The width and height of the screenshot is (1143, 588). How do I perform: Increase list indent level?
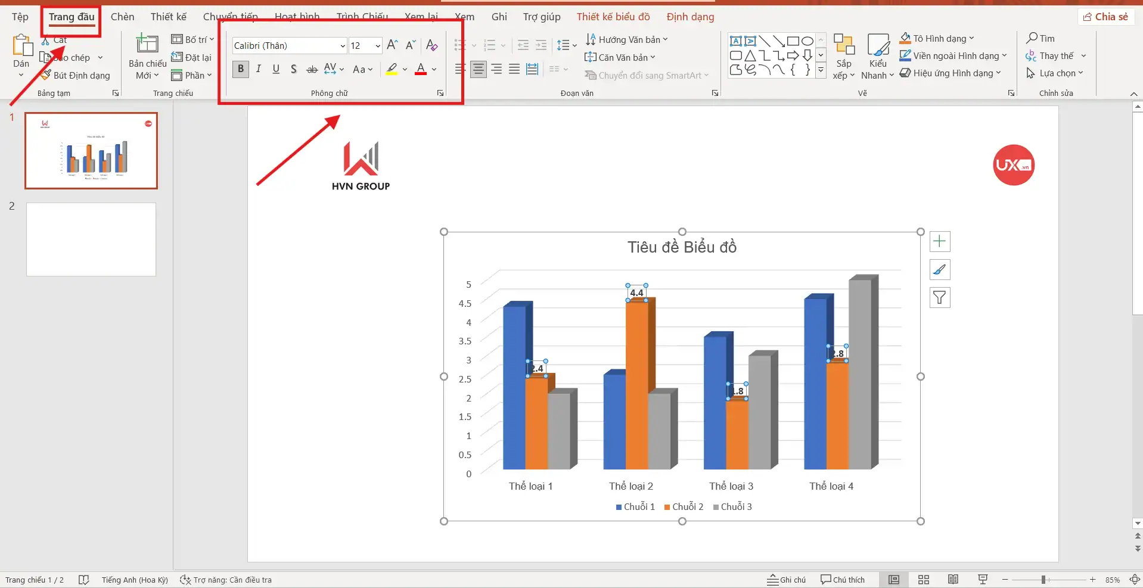pyautogui.click(x=541, y=45)
